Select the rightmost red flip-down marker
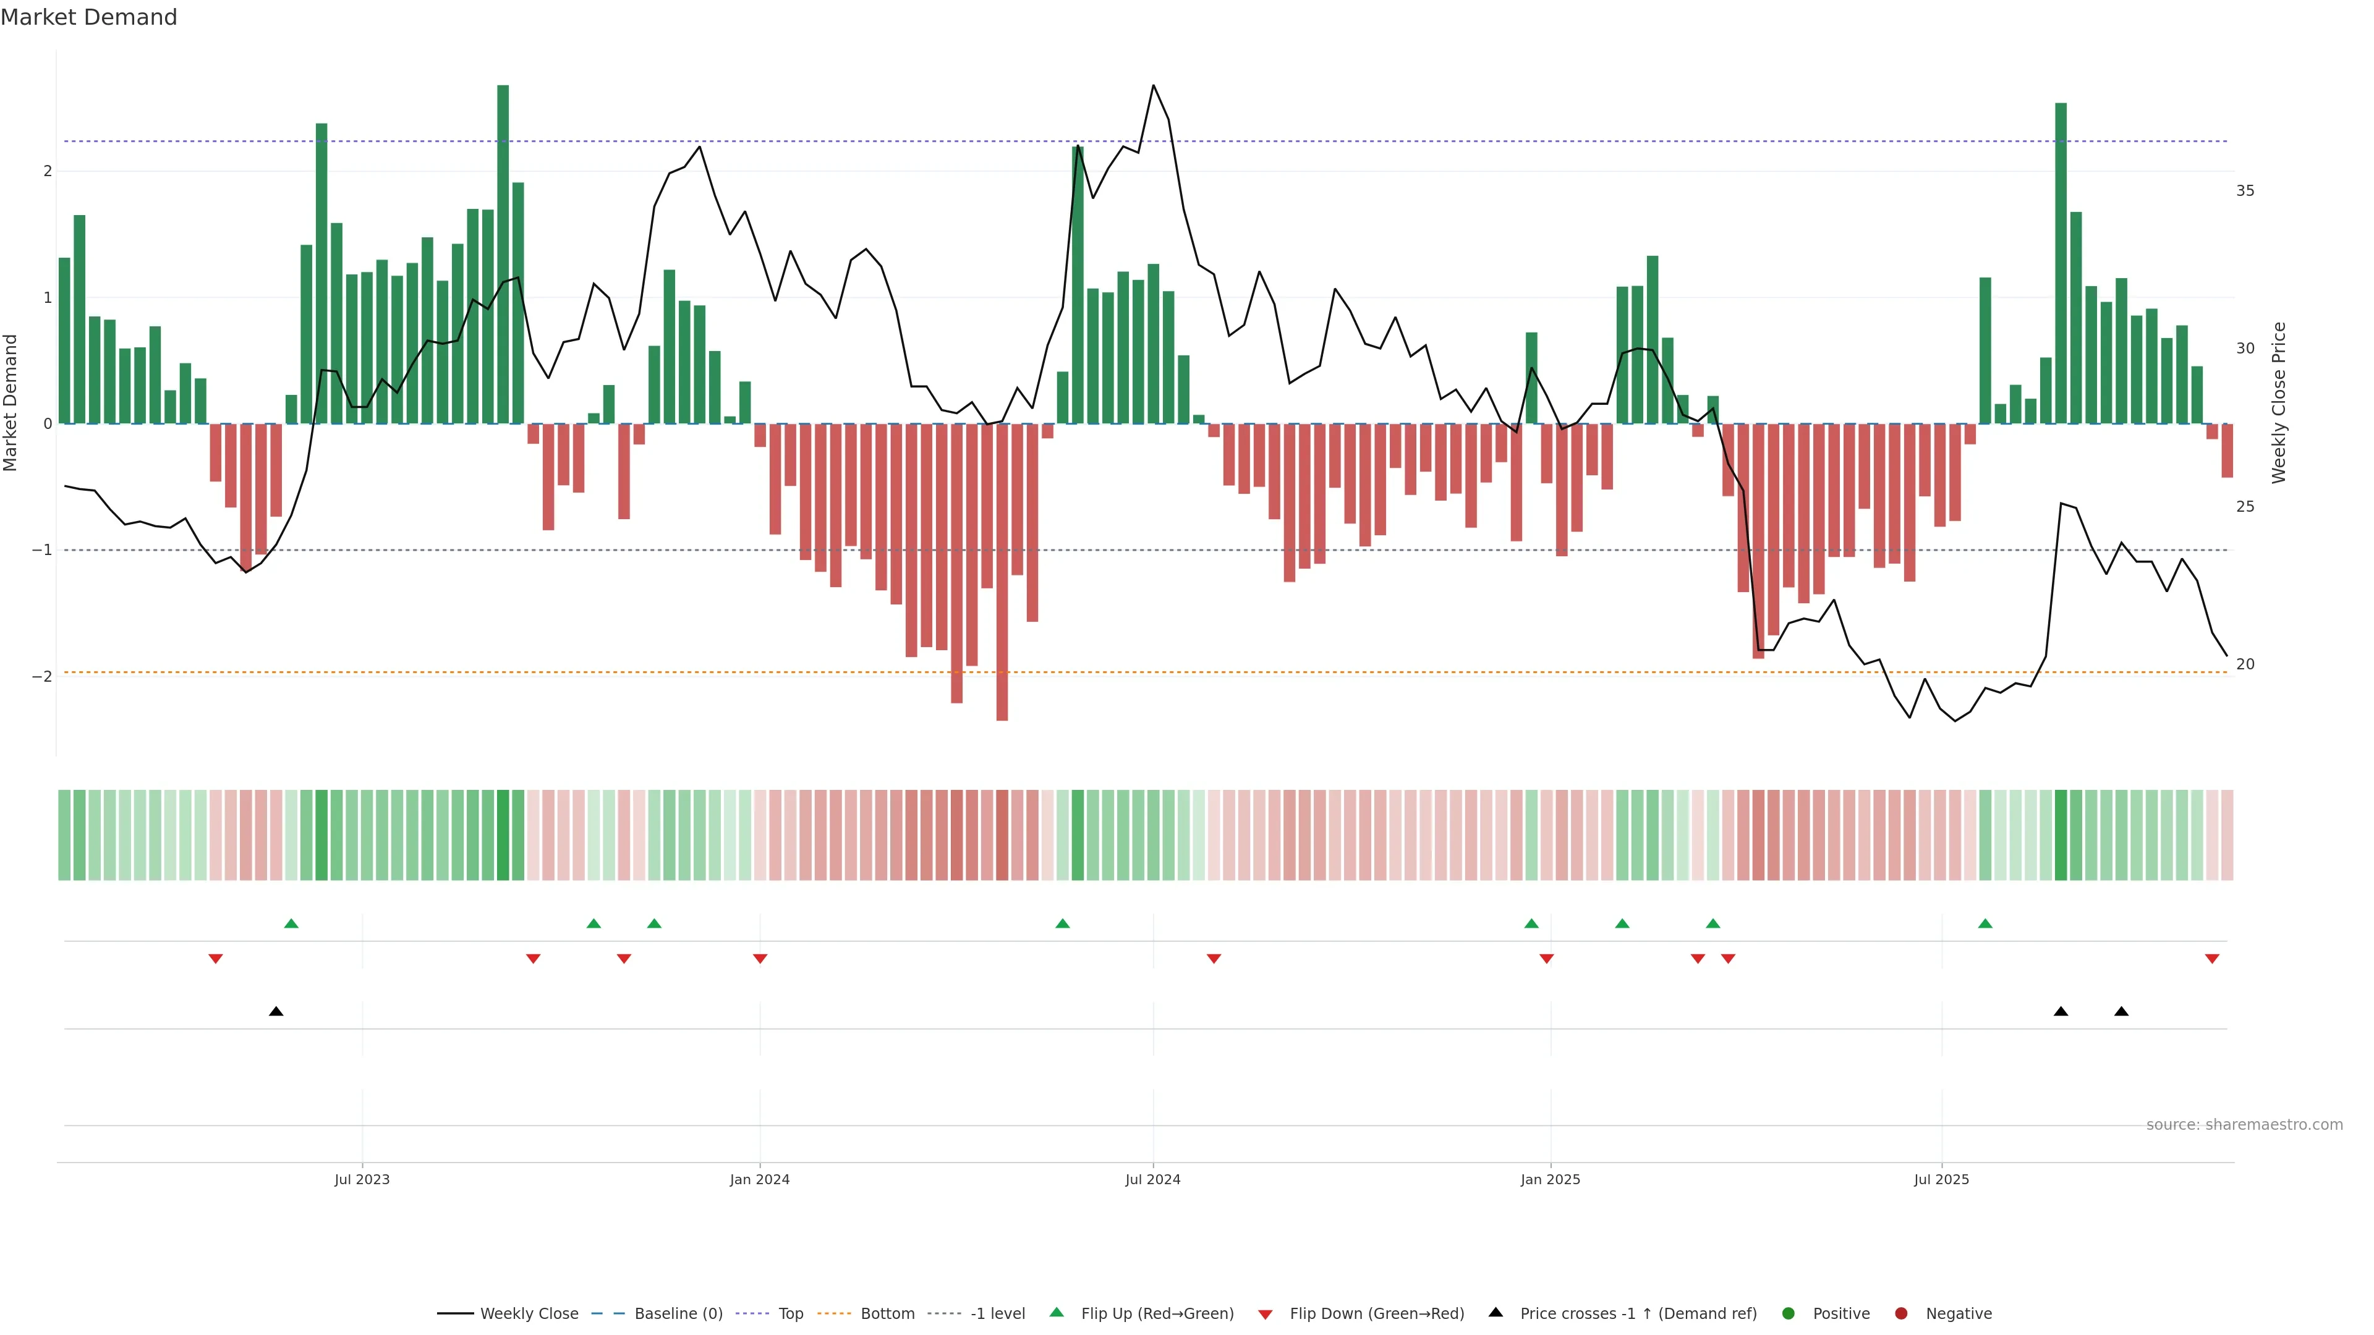This screenshot has height=1335, width=2374. point(2212,959)
